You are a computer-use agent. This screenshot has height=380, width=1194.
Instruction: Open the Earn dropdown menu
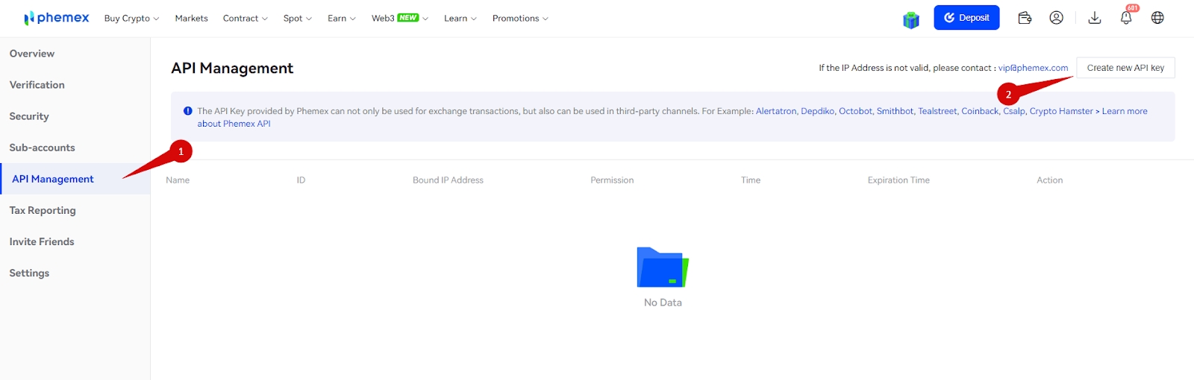click(341, 19)
